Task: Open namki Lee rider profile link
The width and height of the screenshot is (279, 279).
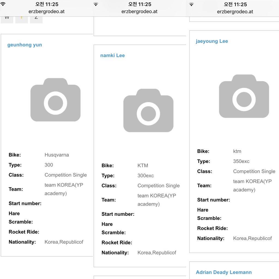Action: pos(113,55)
